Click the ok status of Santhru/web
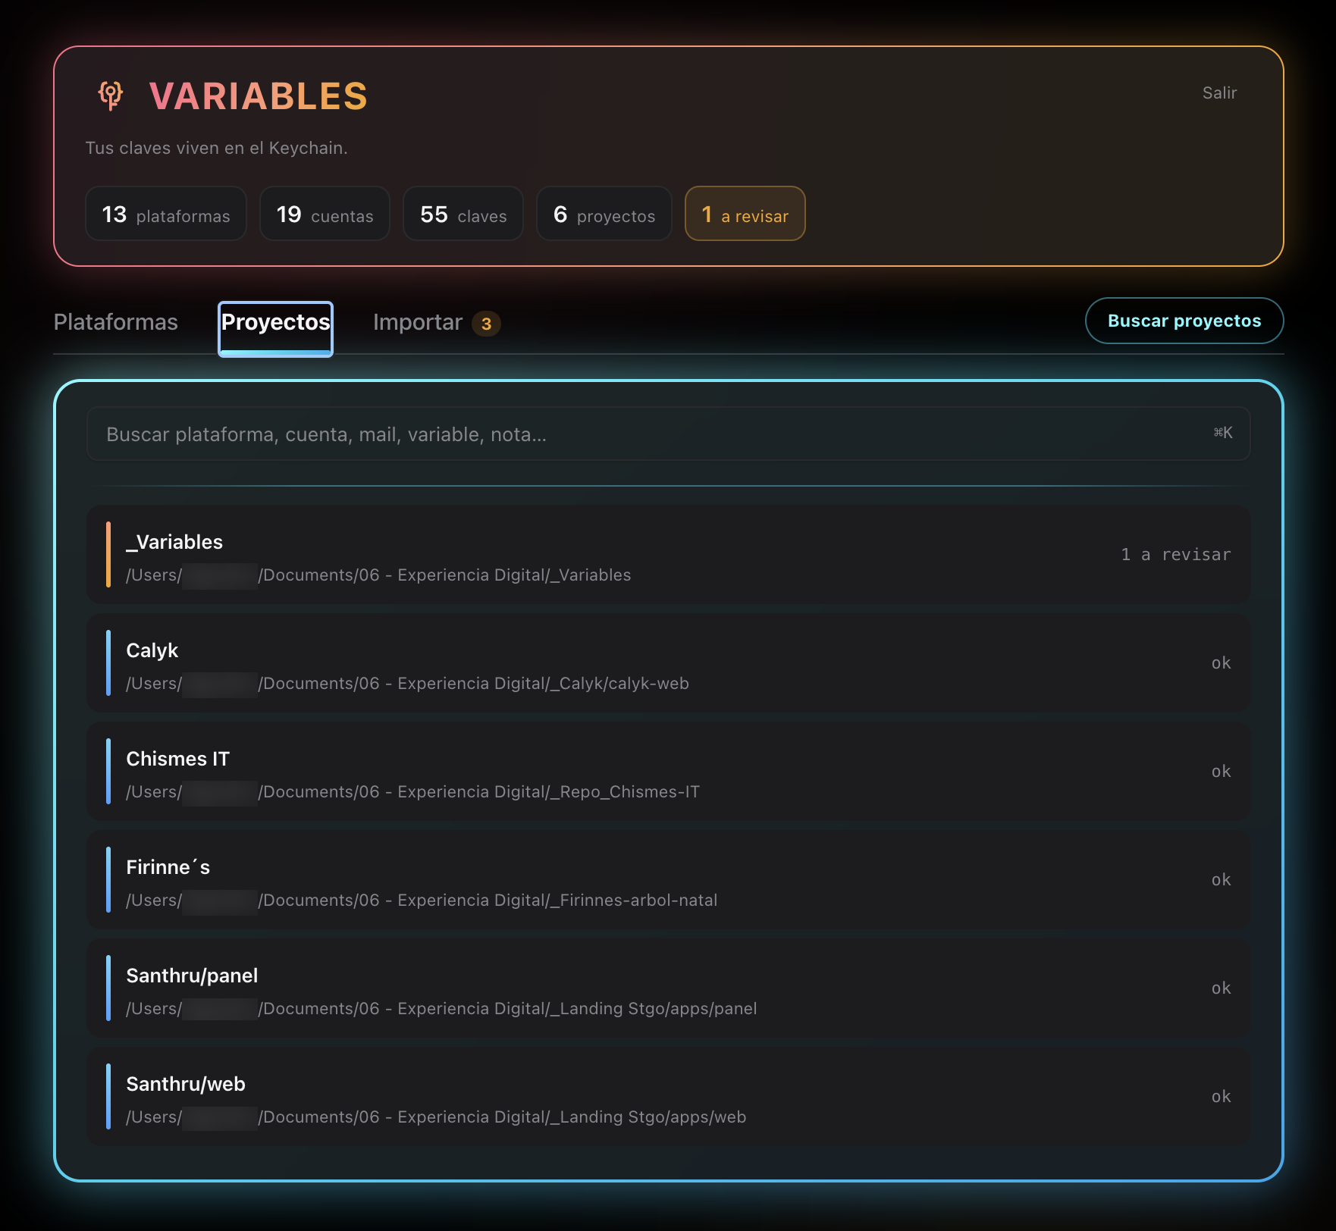Viewport: 1336px width, 1231px height. click(x=1221, y=1096)
